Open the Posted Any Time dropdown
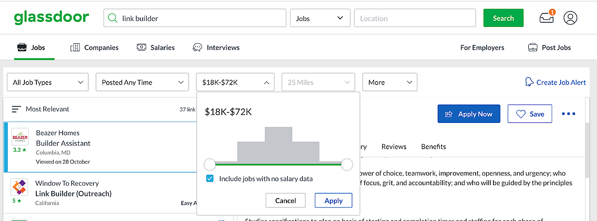Image resolution: width=597 pixels, height=221 pixels. click(142, 83)
